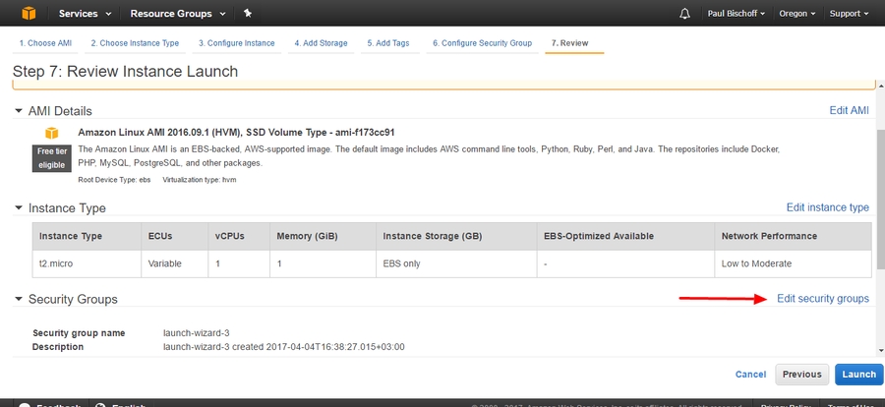
Task: Switch to 2. Choose Instance Type step
Action: (x=135, y=43)
